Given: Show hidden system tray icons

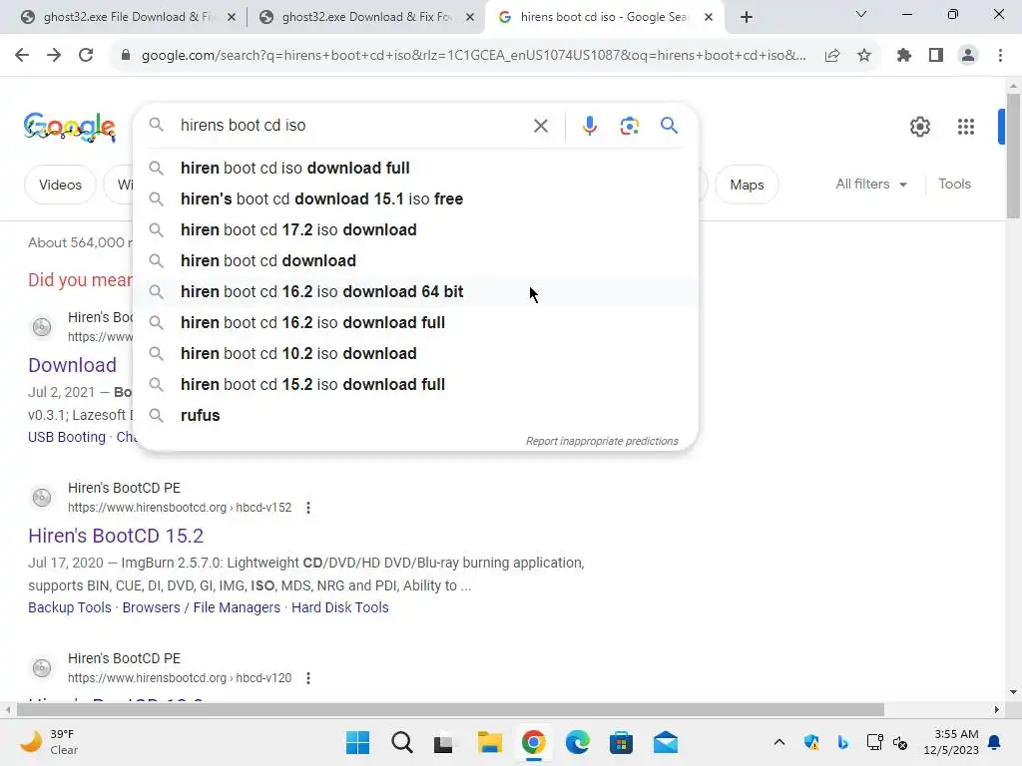Looking at the screenshot, I should click(778, 742).
